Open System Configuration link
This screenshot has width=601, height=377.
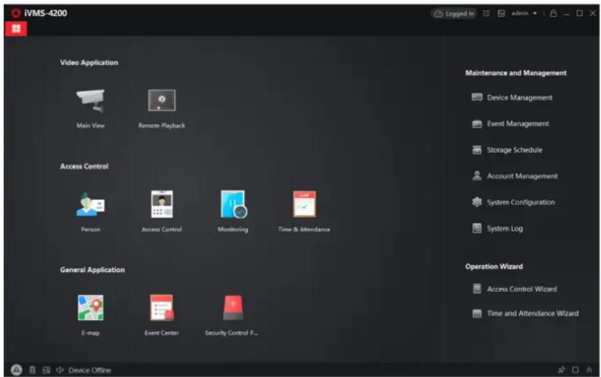point(521,202)
